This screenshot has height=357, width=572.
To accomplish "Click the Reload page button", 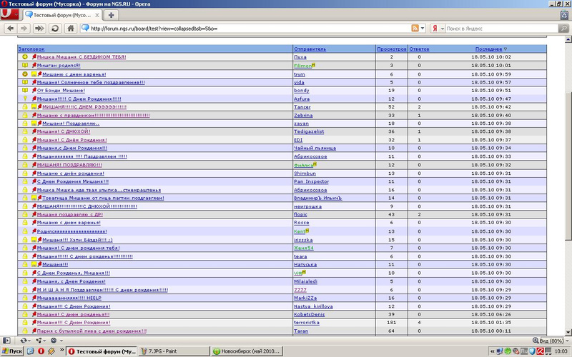I will click(54, 29).
